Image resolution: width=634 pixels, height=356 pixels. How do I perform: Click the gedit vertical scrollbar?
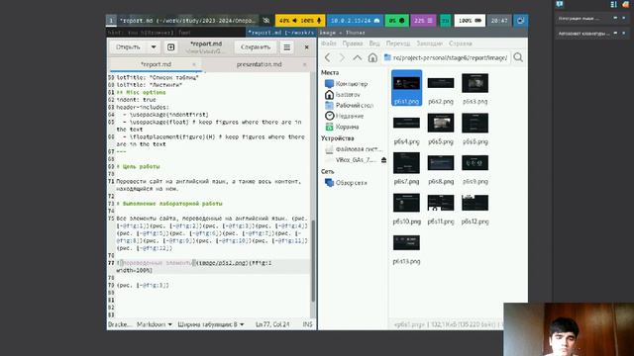[x=313, y=260]
